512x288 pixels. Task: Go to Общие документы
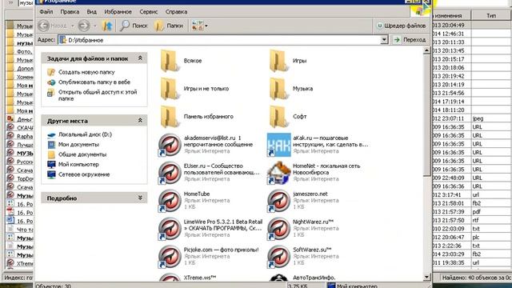[x=82, y=154]
